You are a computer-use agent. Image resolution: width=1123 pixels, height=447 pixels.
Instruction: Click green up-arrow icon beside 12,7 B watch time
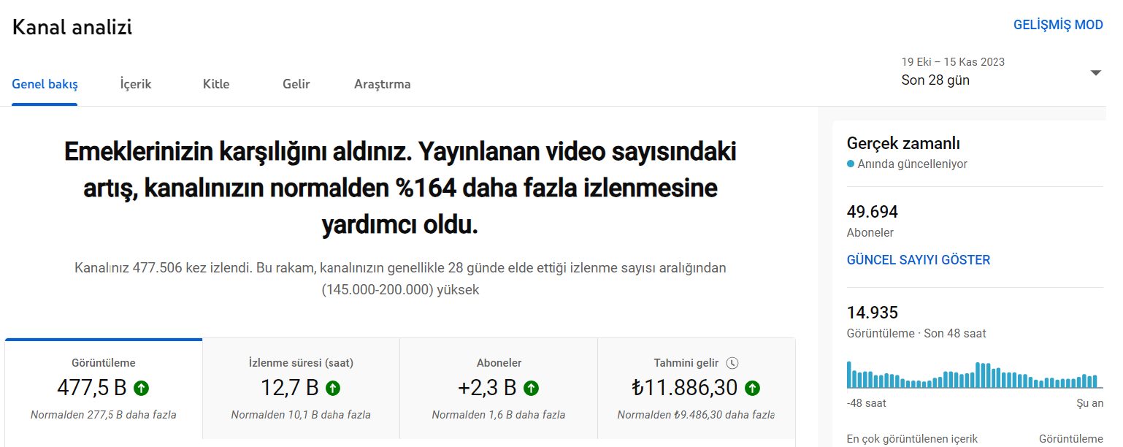click(333, 388)
